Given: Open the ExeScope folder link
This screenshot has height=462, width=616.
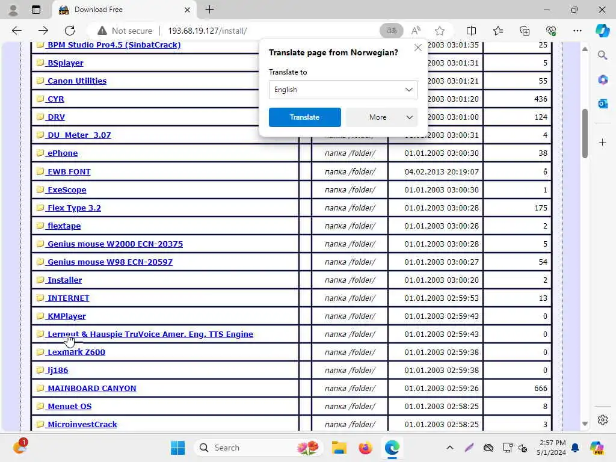Looking at the screenshot, I should tap(67, 189).
